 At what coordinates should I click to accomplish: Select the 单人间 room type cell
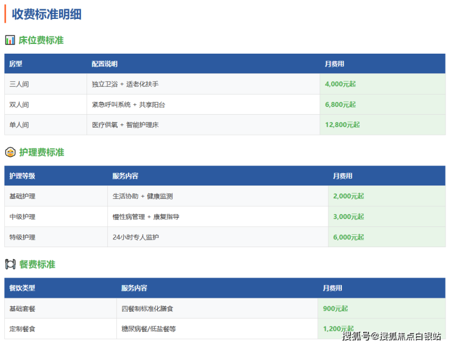[46, 124]
